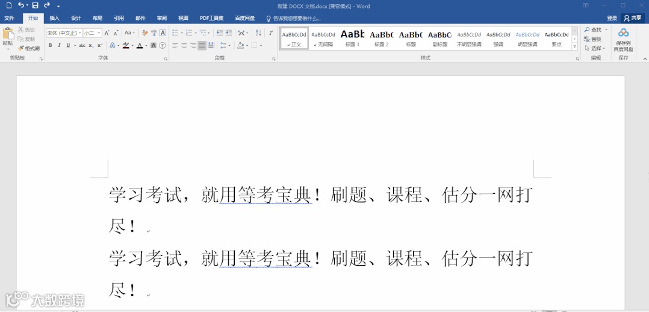Screen dimensions: 649x312
Task: Collapse the ribbon with the chevron
Action: coord(644,59)
